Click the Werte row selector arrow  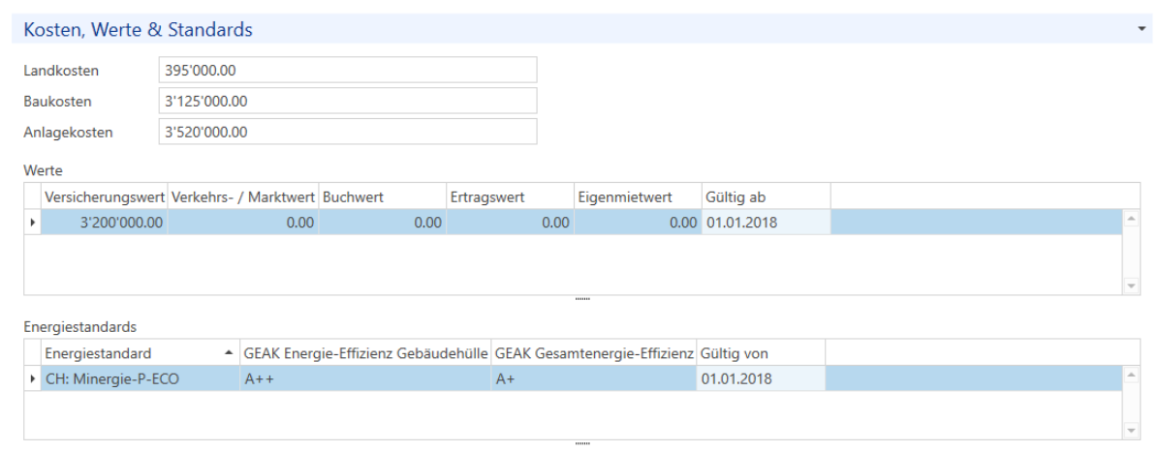[33, 223]
